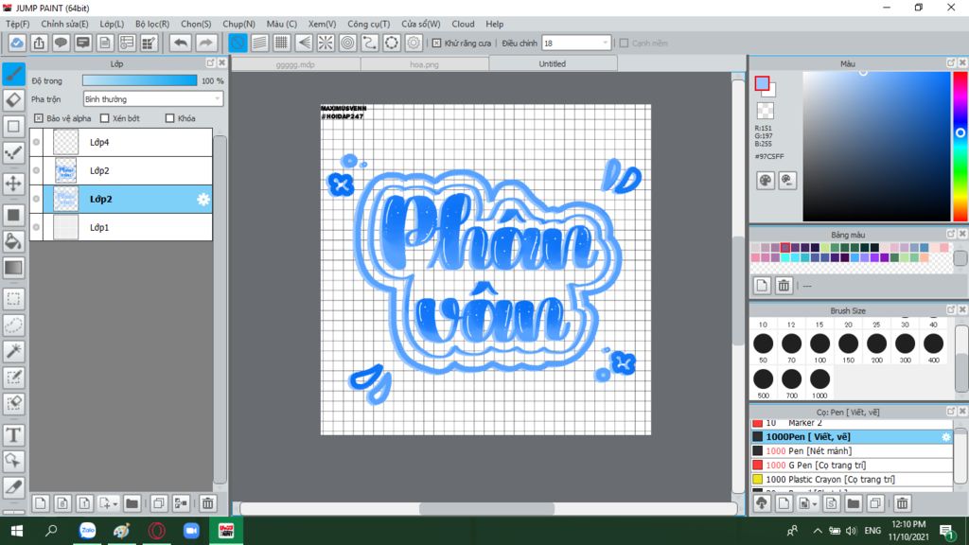Turn snap off with blue snap icon
The image size is (969, 545).
point(238,43)
